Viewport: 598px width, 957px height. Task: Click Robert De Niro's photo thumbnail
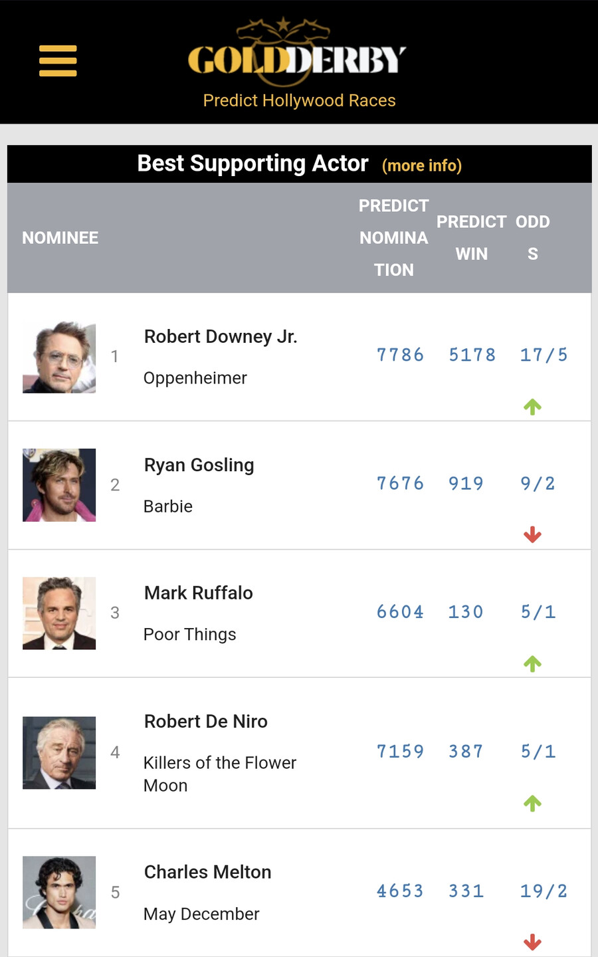(59, 753)
